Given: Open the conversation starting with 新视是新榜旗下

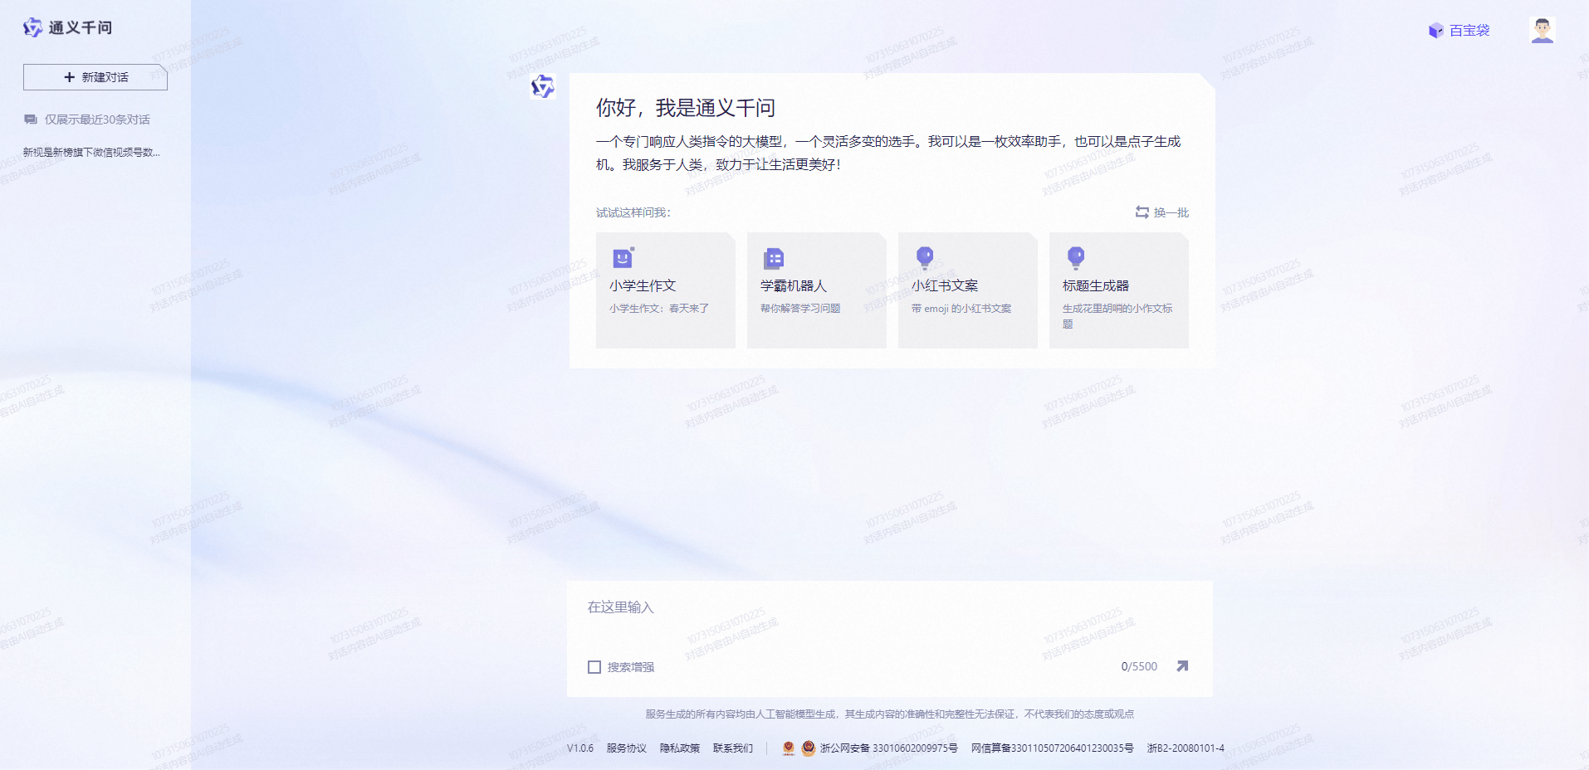Looking at the screenshot, I should tap(91, 152).
